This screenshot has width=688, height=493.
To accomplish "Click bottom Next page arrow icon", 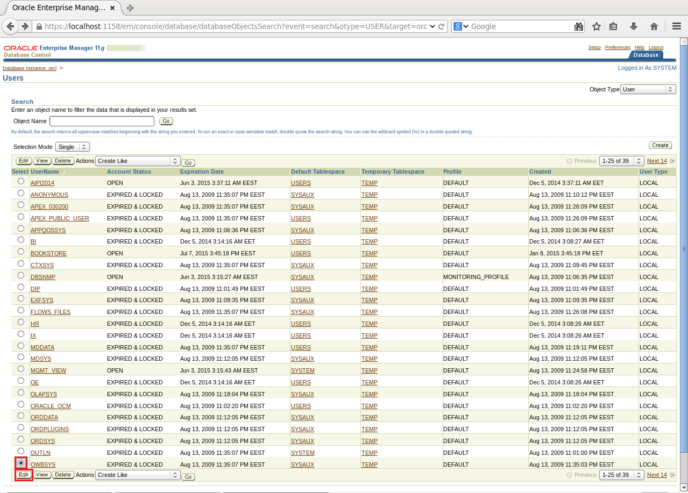I will click(672, 475).
